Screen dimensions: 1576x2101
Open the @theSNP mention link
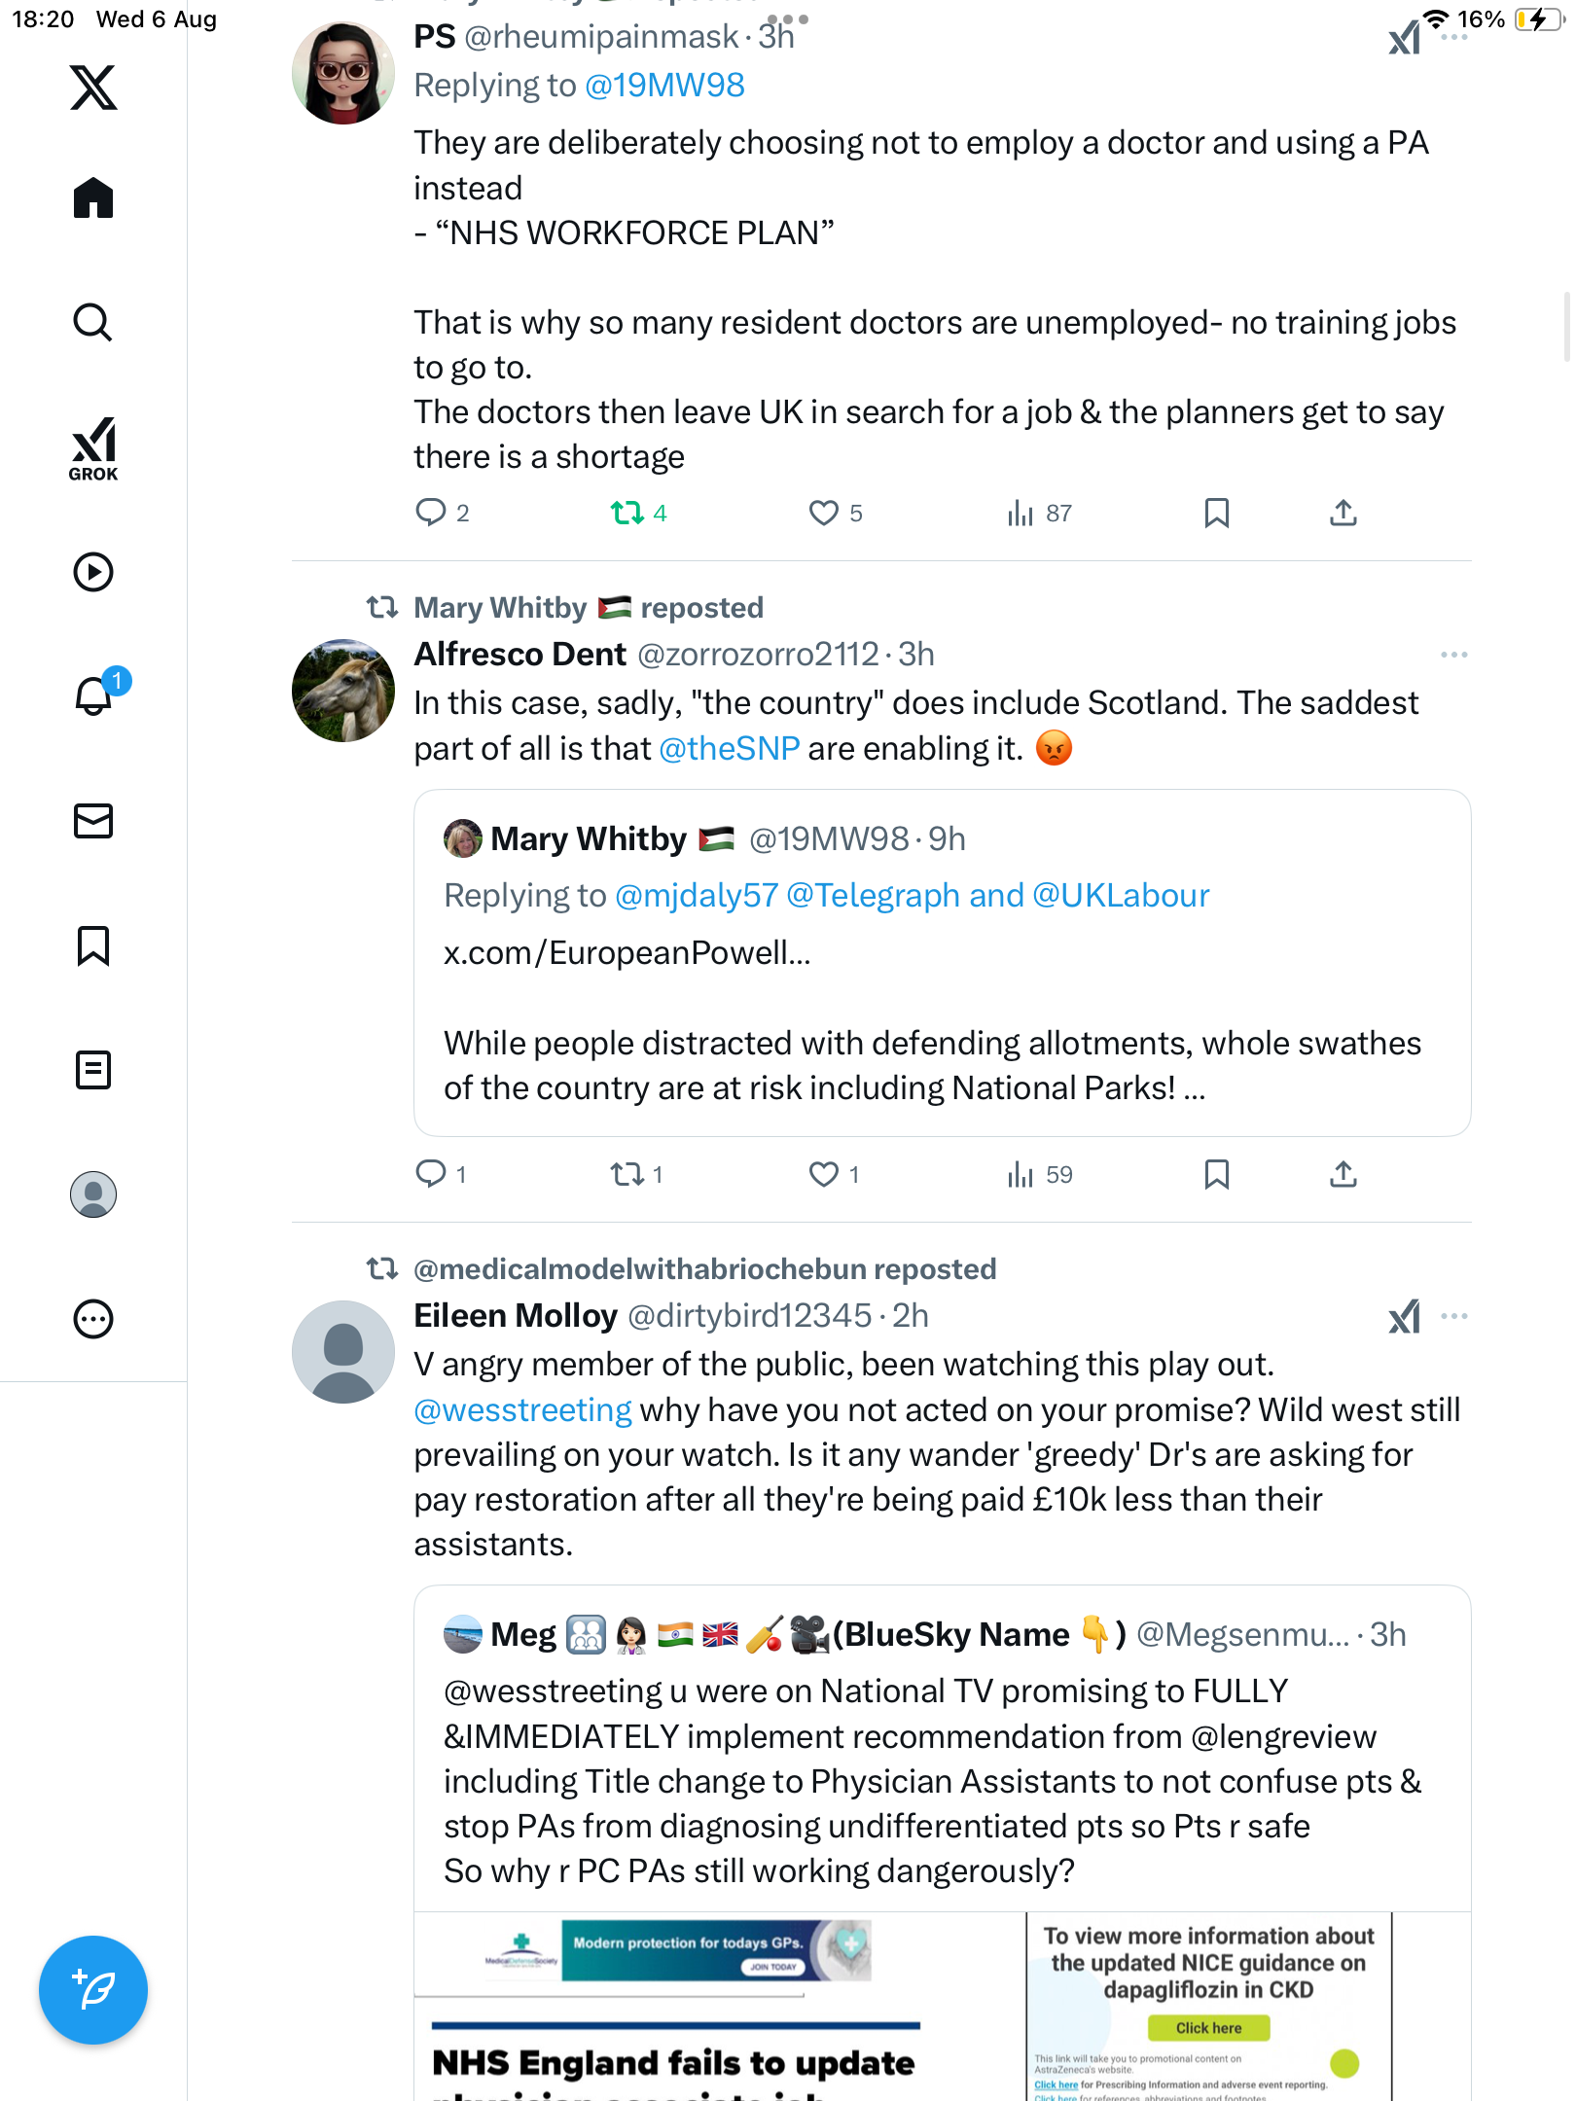tap(729, 748)
